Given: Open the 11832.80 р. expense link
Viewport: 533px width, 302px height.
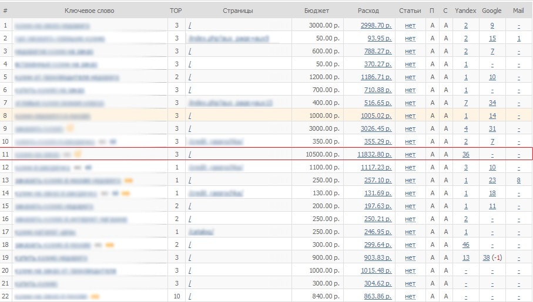Looking at the screenshot, I should pyautogui.click(x=374, y=154).
